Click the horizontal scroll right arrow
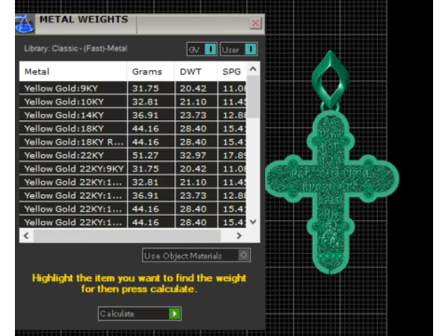The width and height of the screenshot is (448, 336). (x=239, y=236)
